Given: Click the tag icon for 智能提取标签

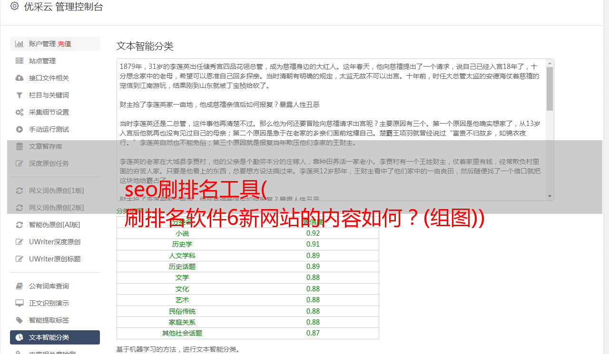Looking at the screenshot, I should coord(20,320).
